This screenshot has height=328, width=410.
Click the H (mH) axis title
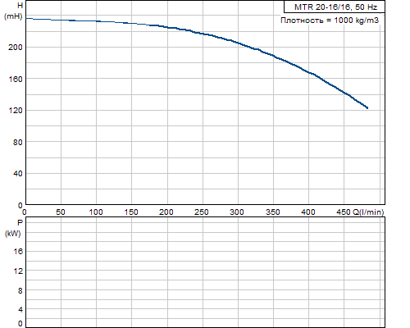point(13,11)
